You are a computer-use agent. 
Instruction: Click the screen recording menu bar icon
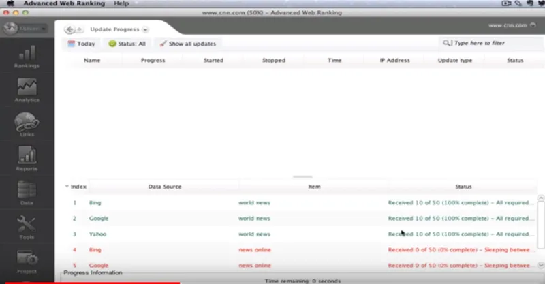(x=506, y=3)
